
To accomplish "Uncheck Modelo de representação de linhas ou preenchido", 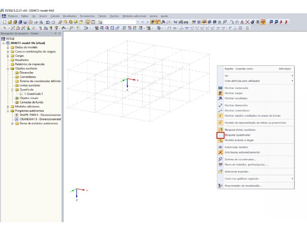I will (x=221, y=123).
